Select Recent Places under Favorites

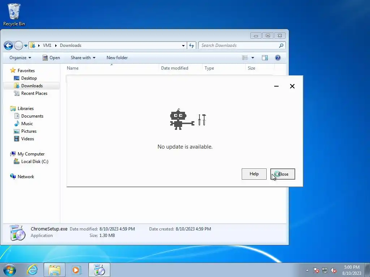(x=34, y=93)
